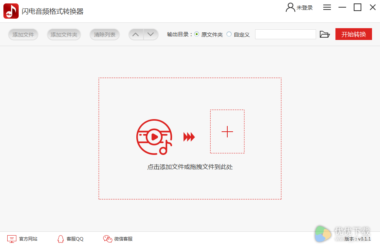The width and height of the screenshot is (380, 247).
Task: Click the plus box to add files
Action: [227, 131]
